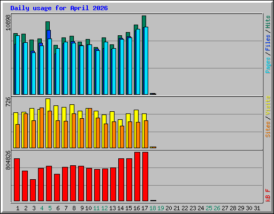Select green weekend day 26 label
This screenshot has height=214, width=274.
pyautogui.click(x=217, y=208)
